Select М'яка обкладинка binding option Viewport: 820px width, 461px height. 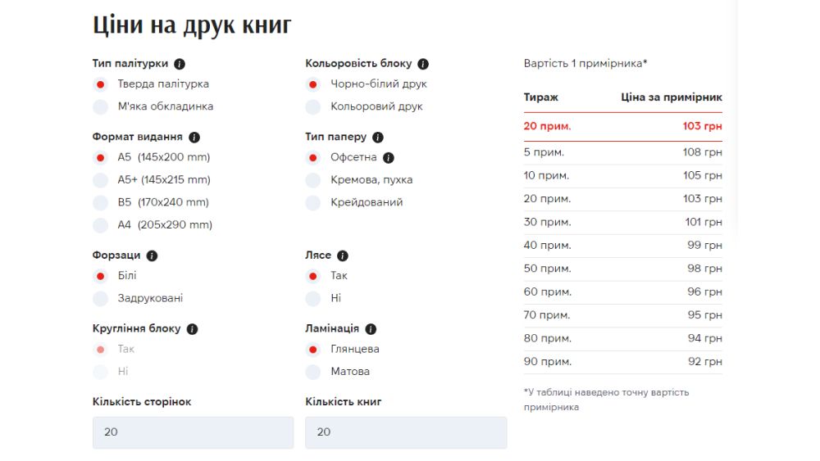point(101,106)
